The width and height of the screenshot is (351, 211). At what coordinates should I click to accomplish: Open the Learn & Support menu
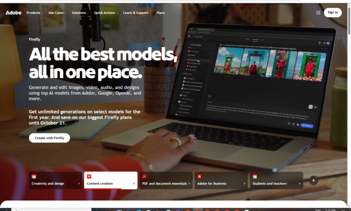(x=137, y=13)
